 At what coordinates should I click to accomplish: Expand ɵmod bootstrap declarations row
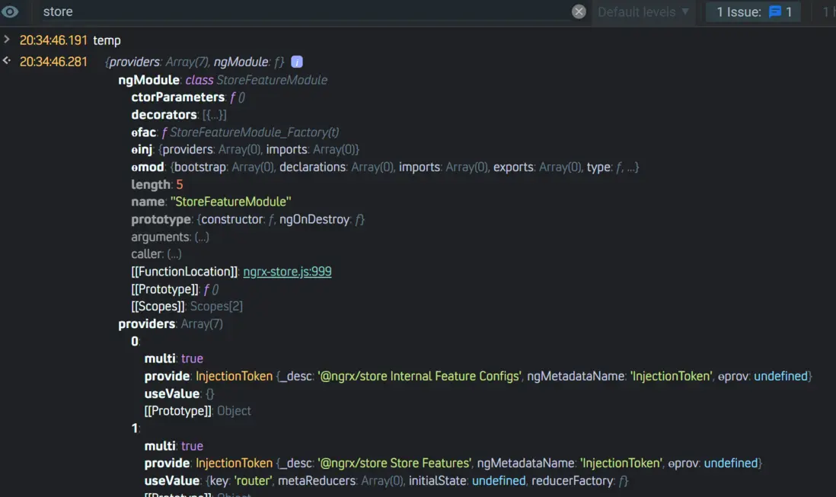click(x=385, y=167)
